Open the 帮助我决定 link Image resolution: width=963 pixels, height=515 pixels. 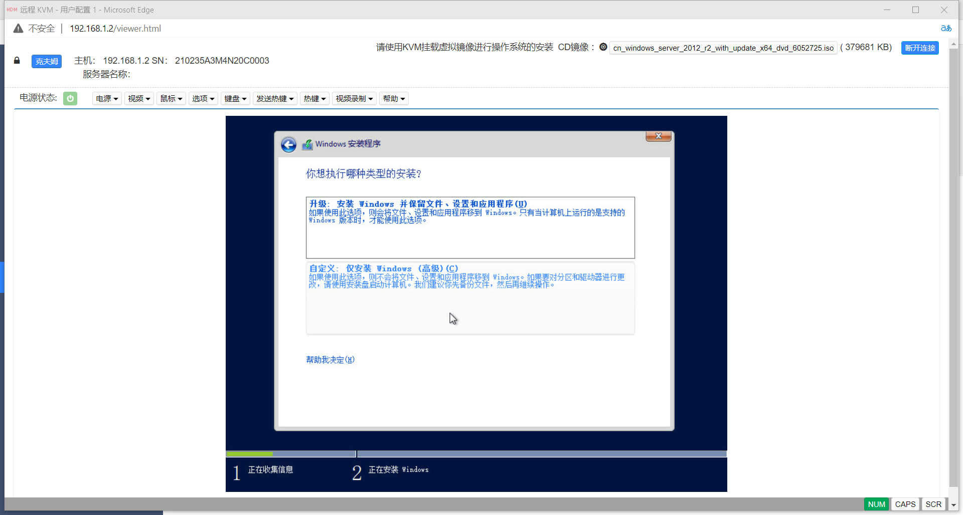[x=331, y=360]
